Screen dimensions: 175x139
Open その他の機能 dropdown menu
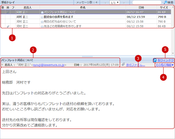tap(164, 65)
